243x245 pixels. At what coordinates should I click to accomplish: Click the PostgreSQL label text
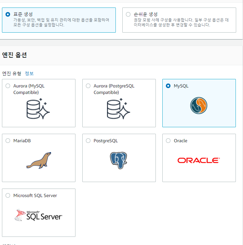[106, 141]
